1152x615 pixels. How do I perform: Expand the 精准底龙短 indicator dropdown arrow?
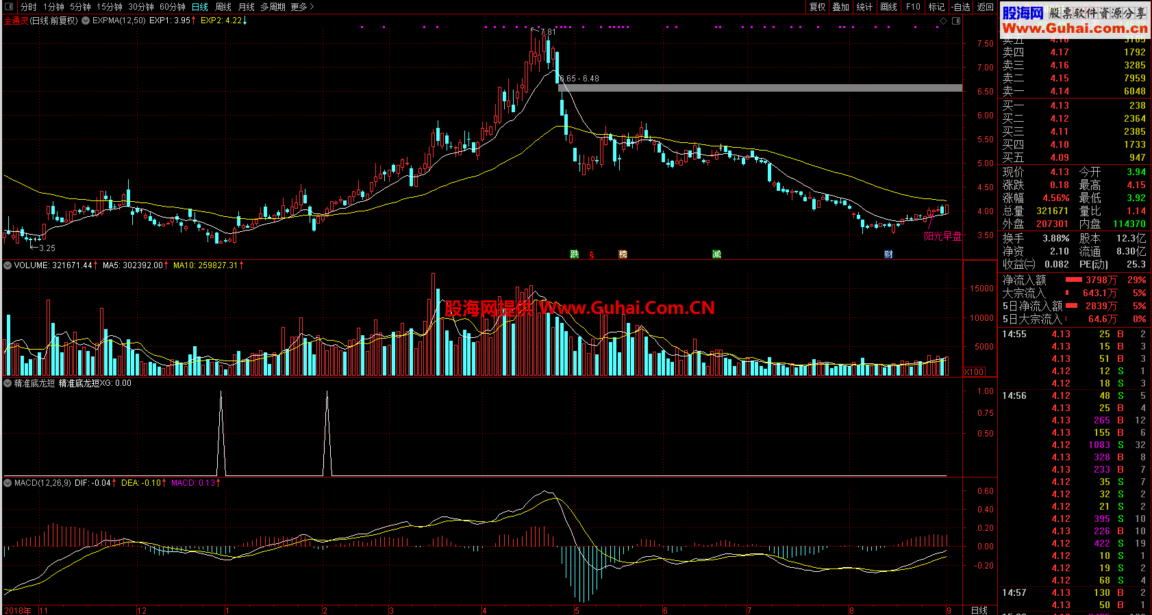tap(8, 383)
